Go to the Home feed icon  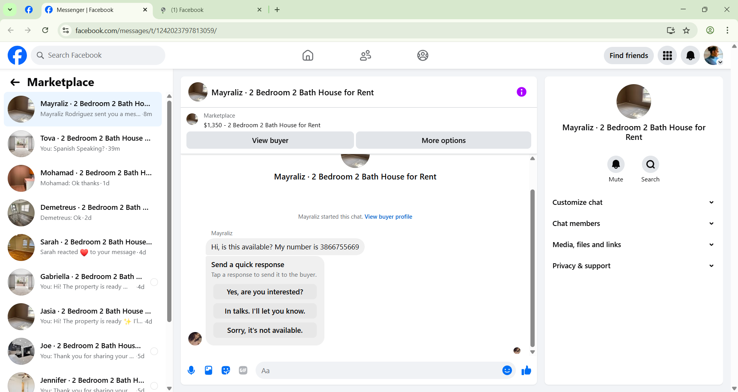click(308, 55)
